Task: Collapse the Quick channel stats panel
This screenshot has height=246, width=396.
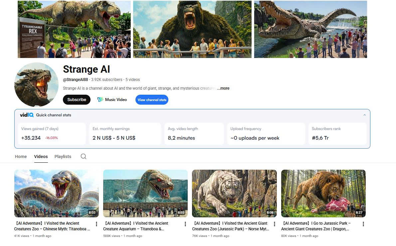Action: [x=364, y=115]
